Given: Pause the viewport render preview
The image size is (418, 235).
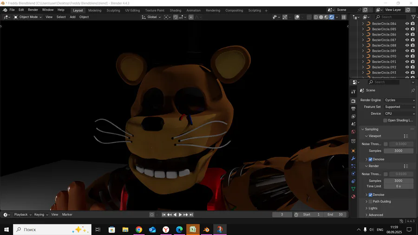Looking at the screenshot, I should 344,17.
